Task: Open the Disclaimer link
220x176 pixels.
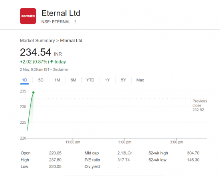Action: pos(60,69)
